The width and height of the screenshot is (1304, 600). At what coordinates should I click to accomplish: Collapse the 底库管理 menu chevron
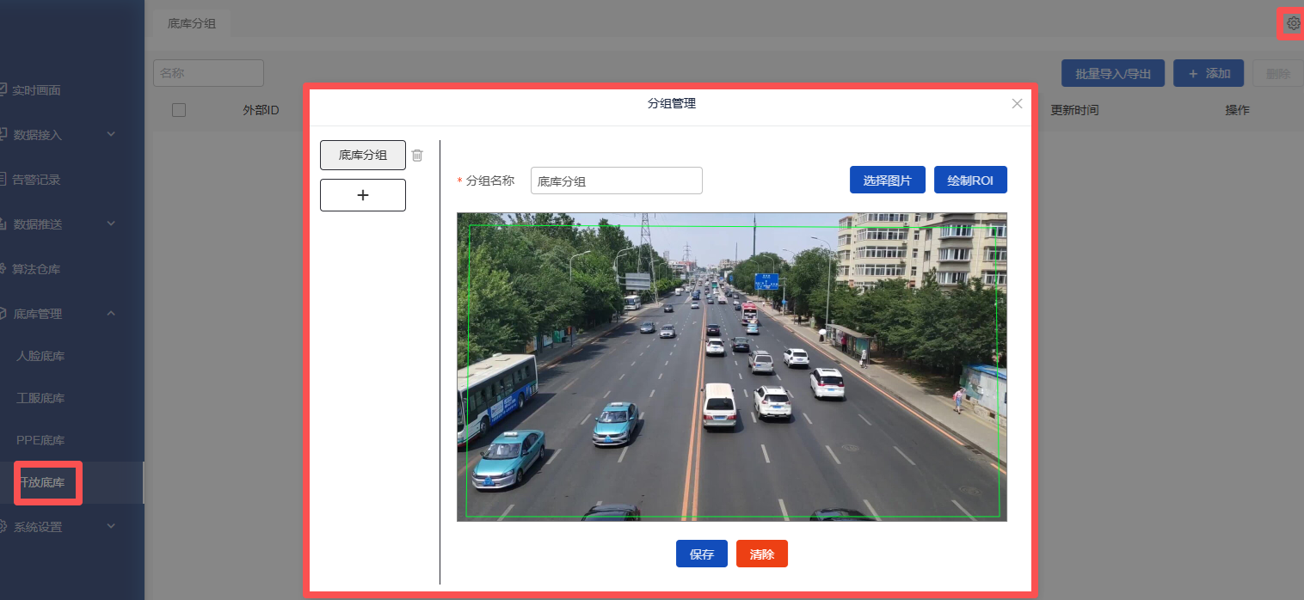[111, 314]
